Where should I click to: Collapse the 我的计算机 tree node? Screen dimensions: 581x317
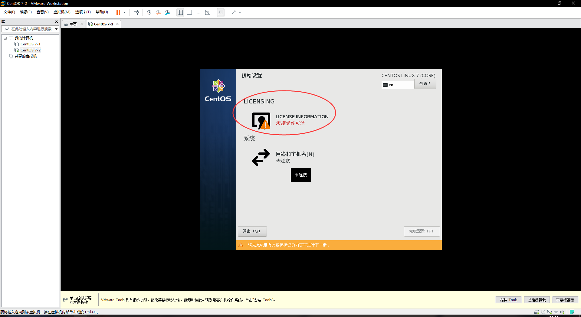pos(5,38)
